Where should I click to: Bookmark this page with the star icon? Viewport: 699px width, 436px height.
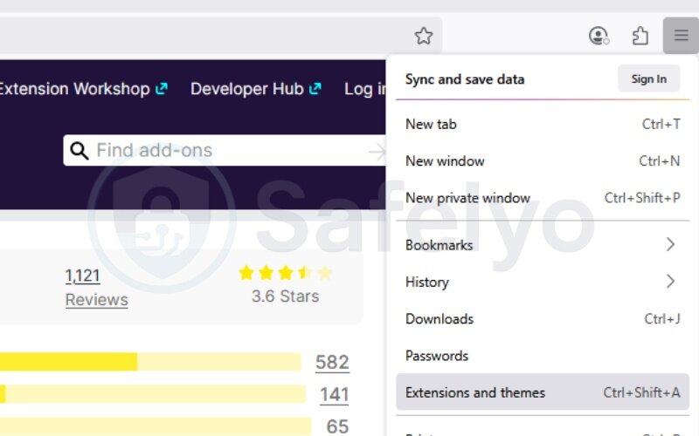(x=424, y=36)
